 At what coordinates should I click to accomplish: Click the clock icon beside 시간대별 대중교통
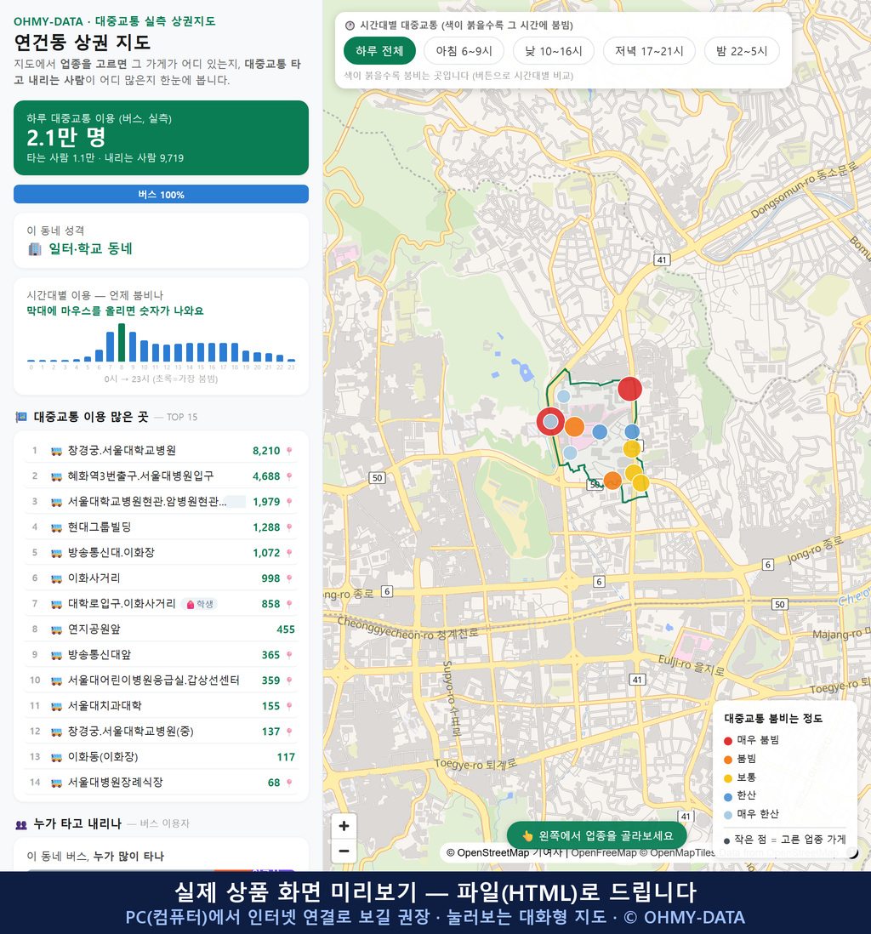pos(350,26)
